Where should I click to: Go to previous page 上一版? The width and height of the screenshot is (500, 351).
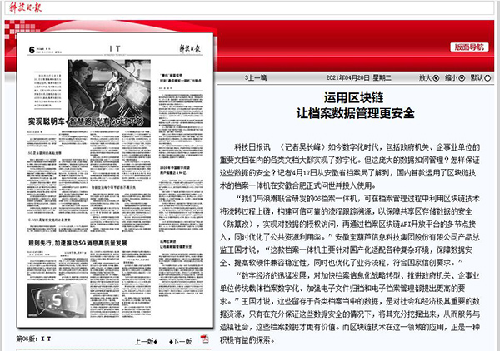(146, 342)
